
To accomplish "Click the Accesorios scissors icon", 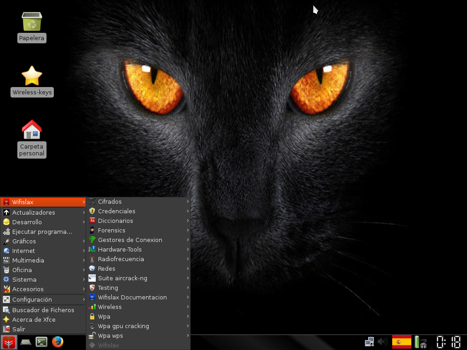I will (x=6, y=289).
